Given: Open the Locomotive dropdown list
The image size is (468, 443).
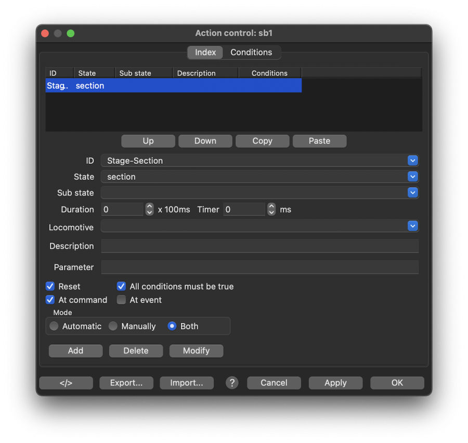Looking at the screenshot, I should click(x=413, y=226).
